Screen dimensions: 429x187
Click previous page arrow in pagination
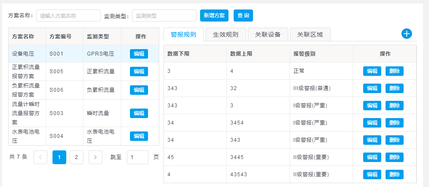point(40,157)
